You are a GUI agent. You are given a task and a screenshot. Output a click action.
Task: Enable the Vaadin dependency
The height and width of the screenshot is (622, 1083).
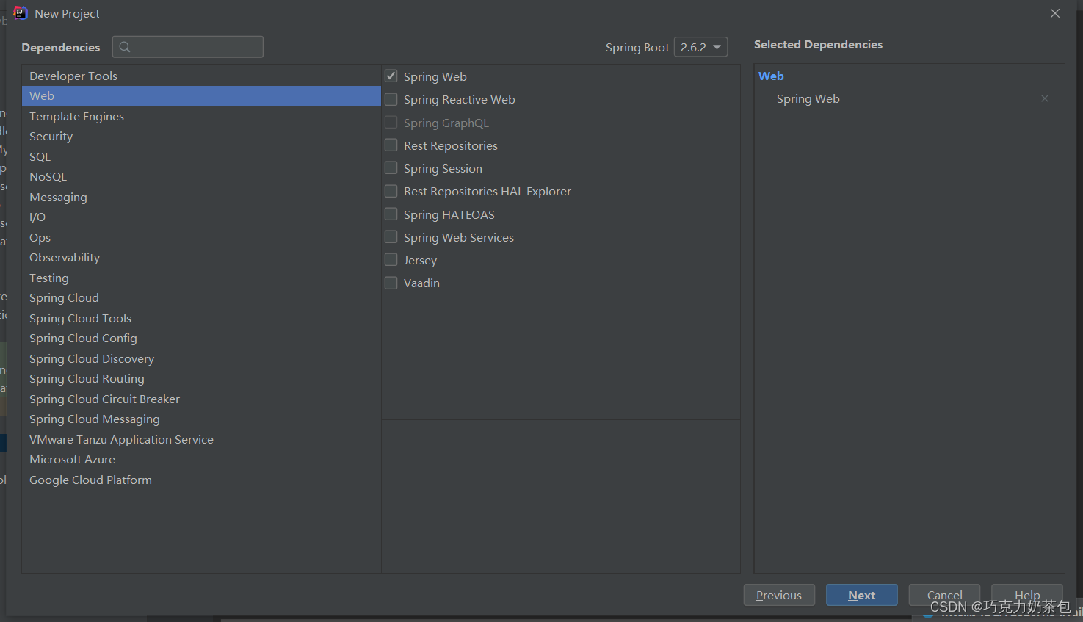coord(391,282)
